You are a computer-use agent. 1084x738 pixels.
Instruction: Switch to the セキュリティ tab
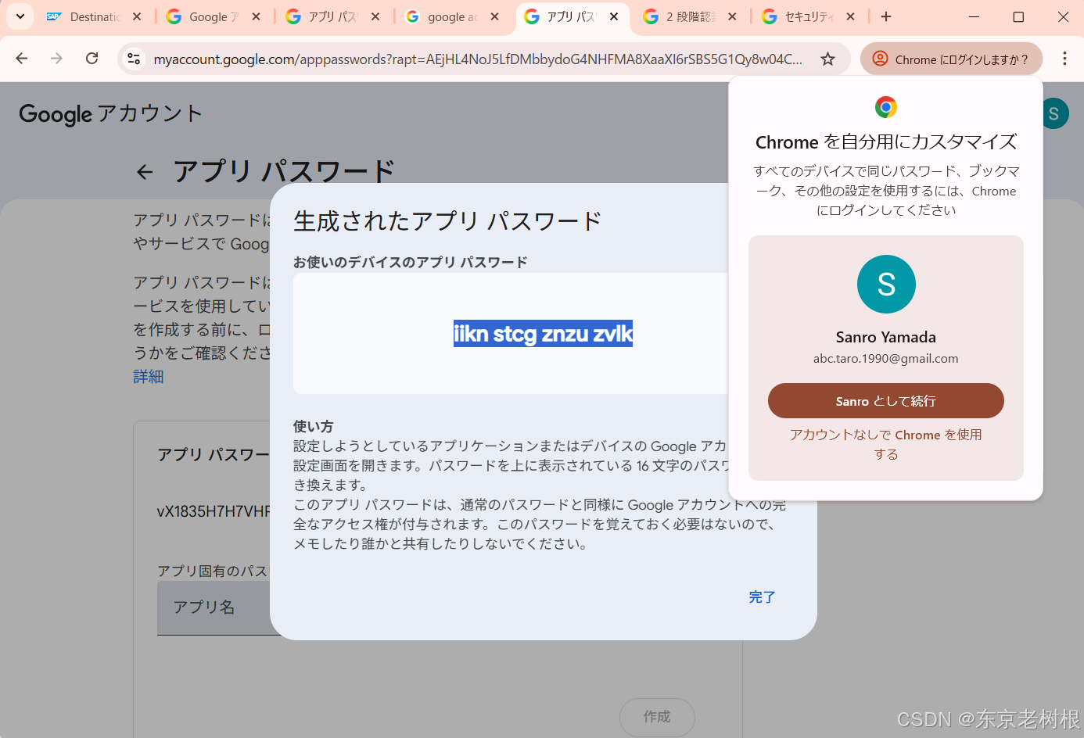809,16
